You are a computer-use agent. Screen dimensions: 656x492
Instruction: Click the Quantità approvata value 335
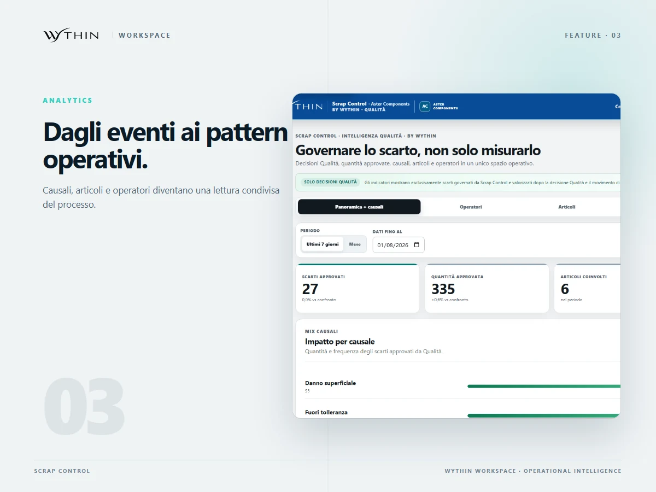pyautogui.click(x=443, y=289)
